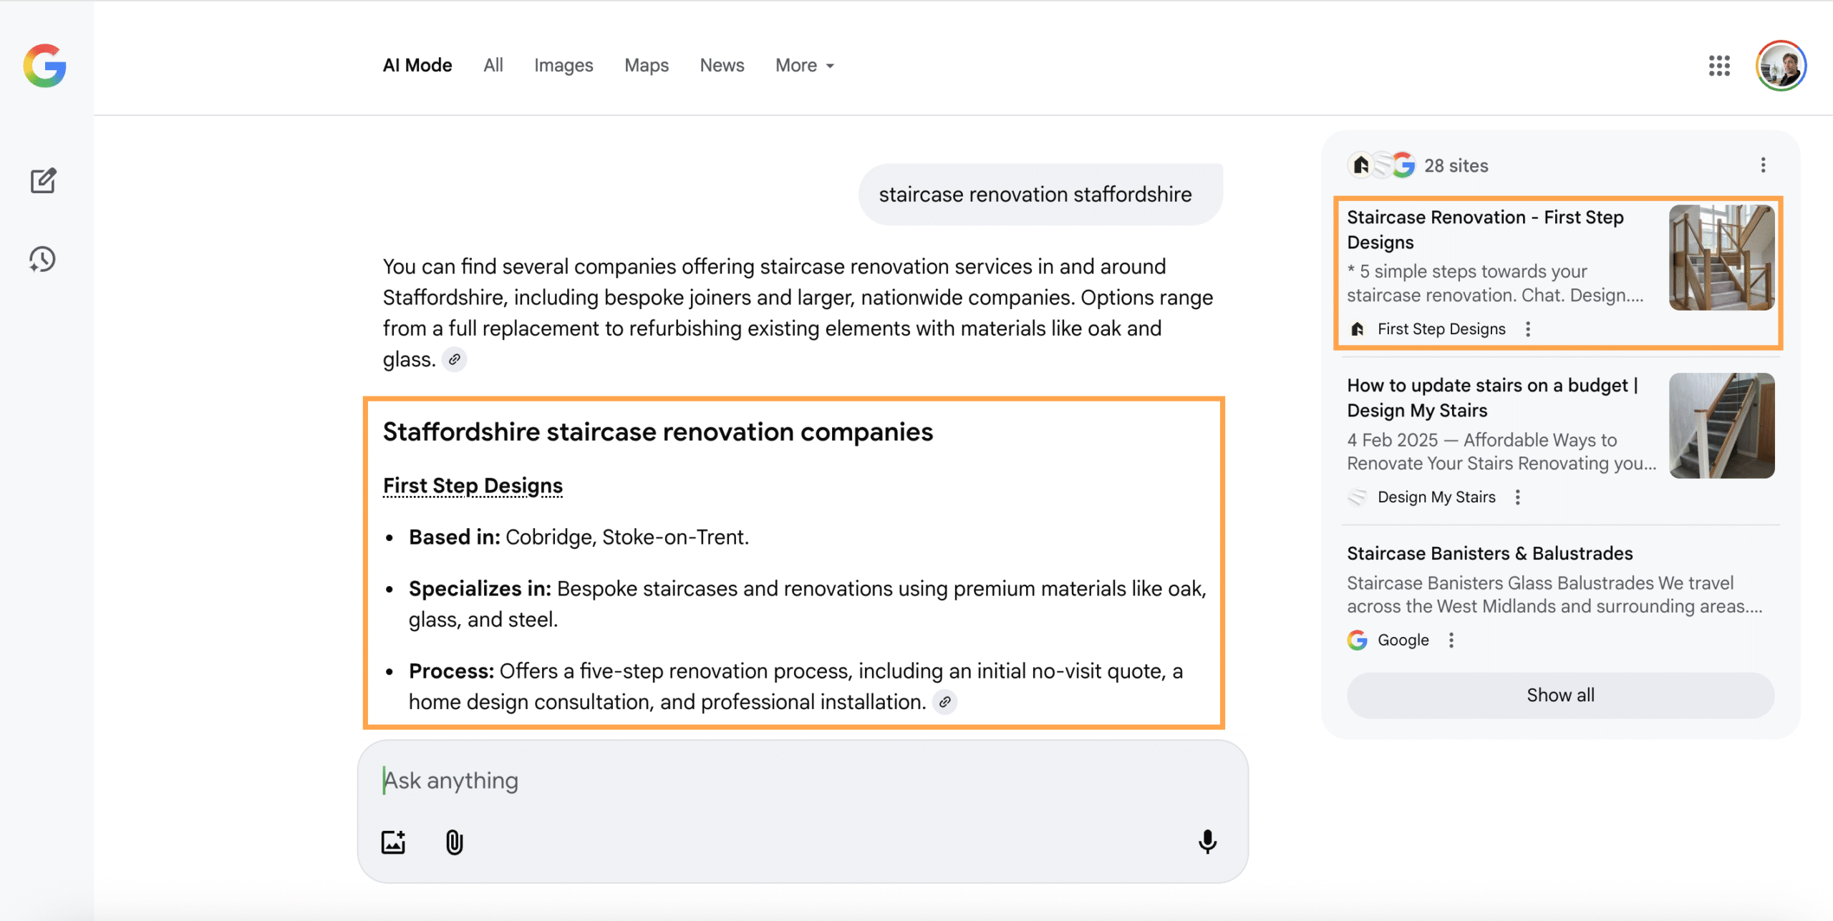Open AI Mode history clock icon
The image size is (1833, 921).
pos(43,259)
